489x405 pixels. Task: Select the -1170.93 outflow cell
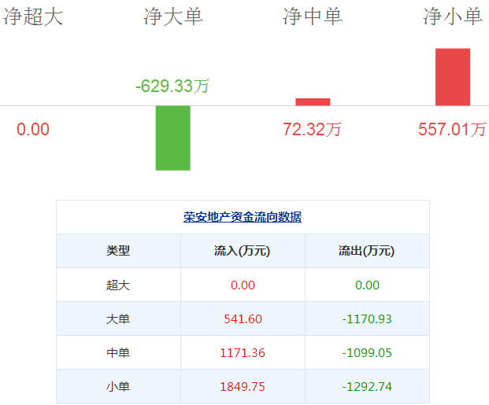point(367,319)
